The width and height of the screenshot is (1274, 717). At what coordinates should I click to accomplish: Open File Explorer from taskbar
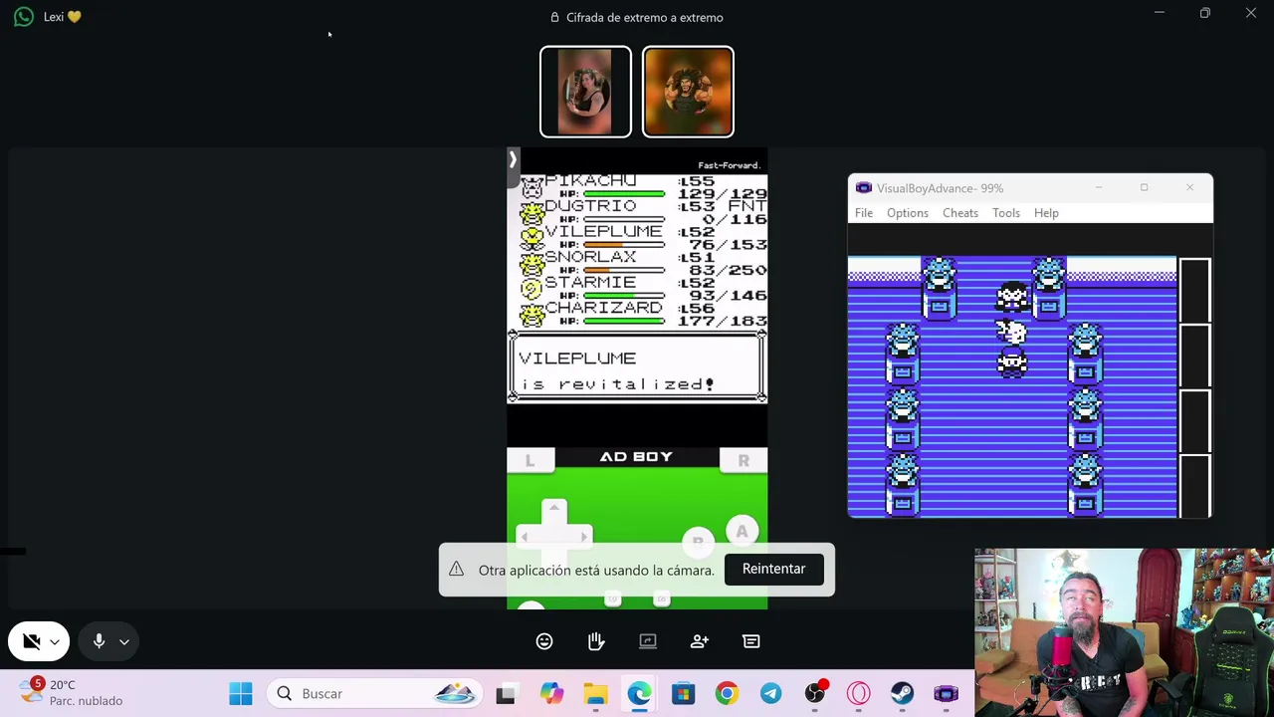coord(595,694)
